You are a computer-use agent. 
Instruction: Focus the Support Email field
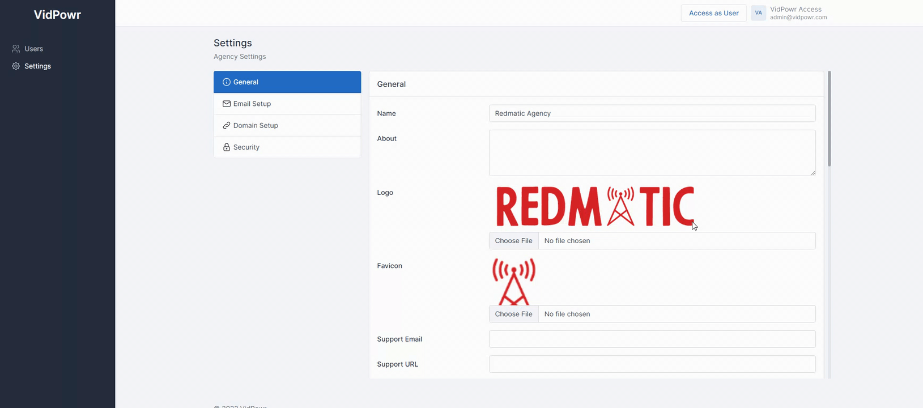pos(652,339)
